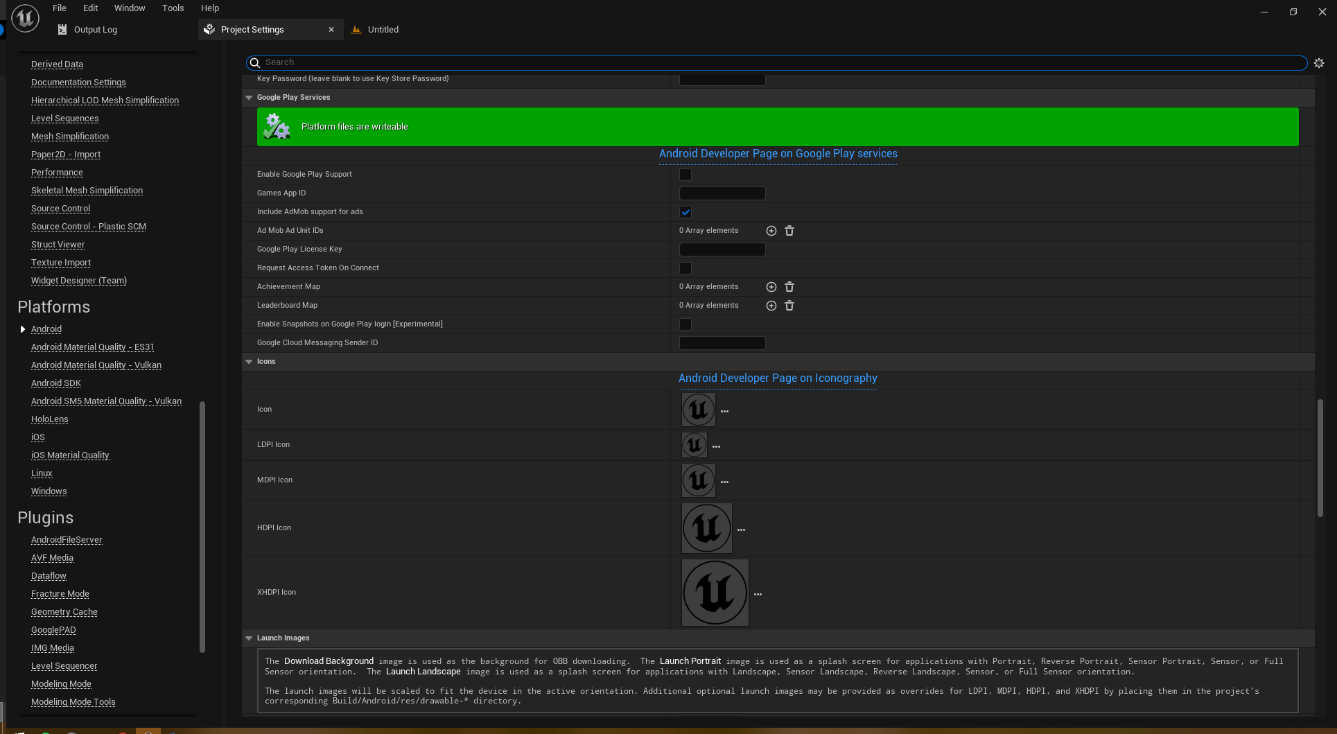Click the settings panel vertical scrollbar
Image resolution: width=1337 pixels, height=734 pixels.
tap(1320, 457)
